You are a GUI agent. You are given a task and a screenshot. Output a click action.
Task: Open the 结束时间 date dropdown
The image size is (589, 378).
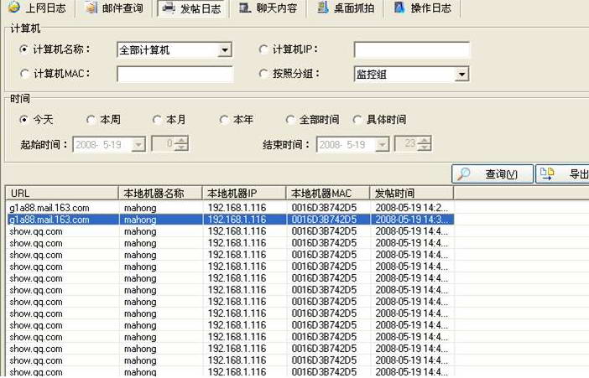(x=382, y=144)
